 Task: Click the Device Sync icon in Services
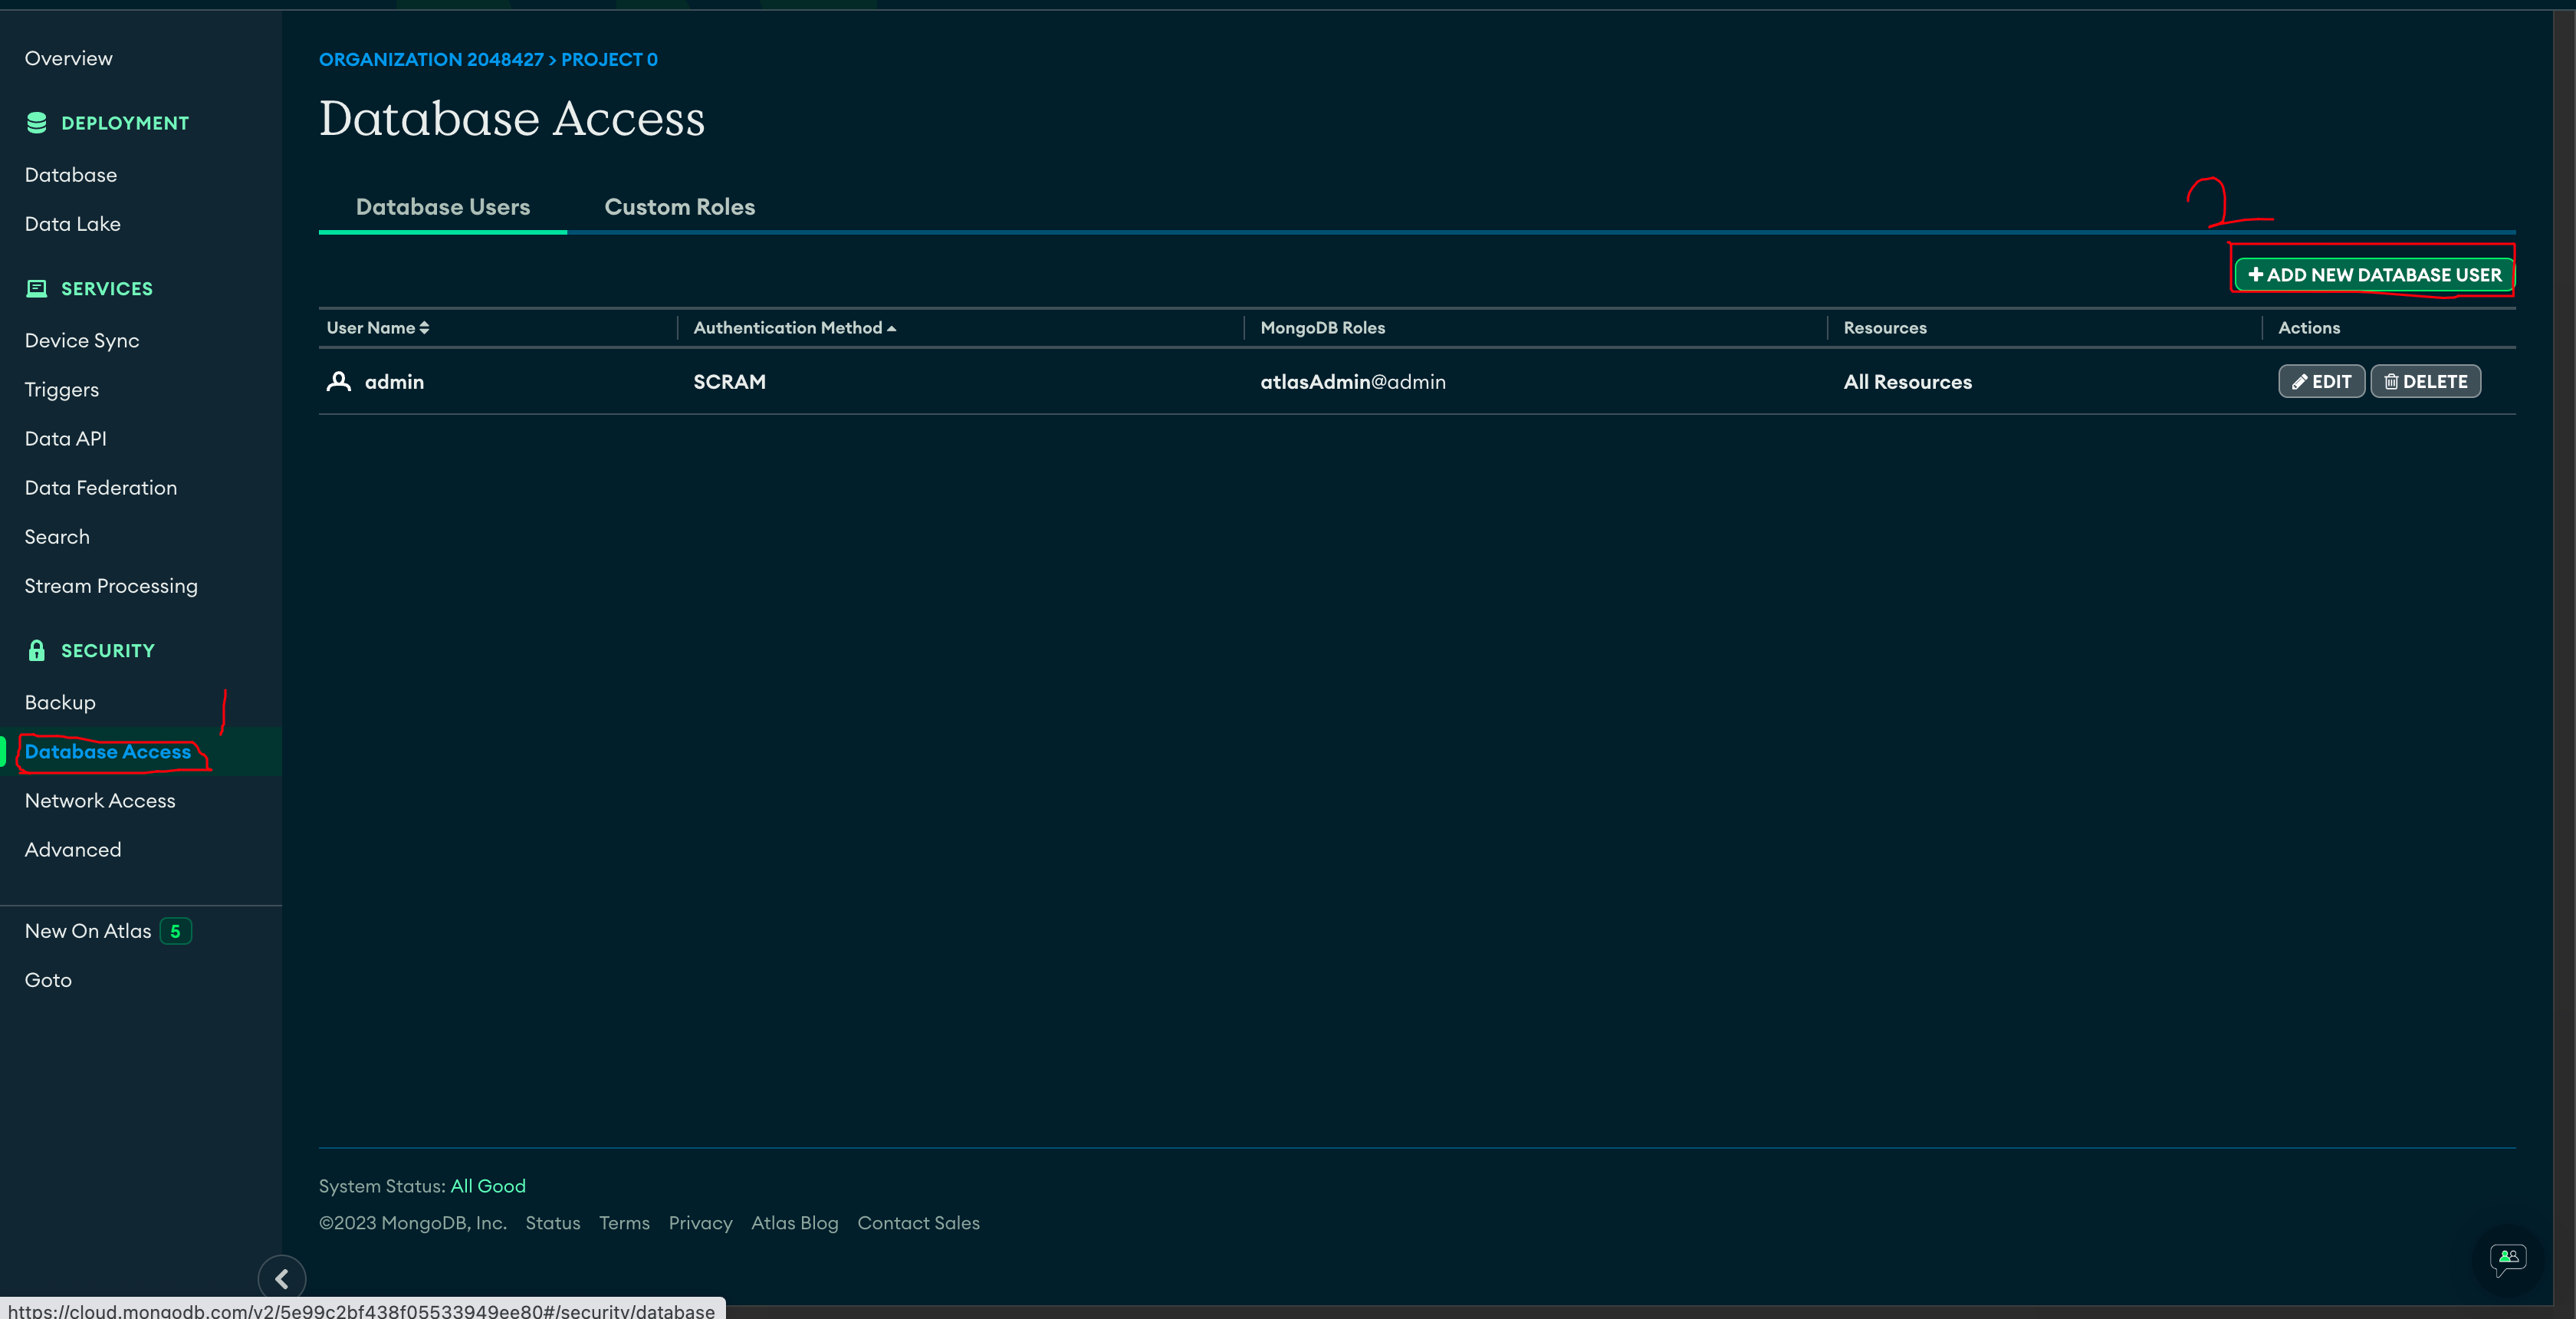click(80, 340)
